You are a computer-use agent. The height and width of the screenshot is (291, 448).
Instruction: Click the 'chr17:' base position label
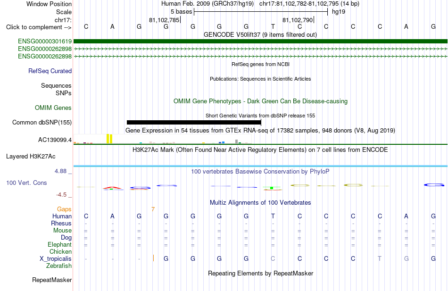point(63,20)
